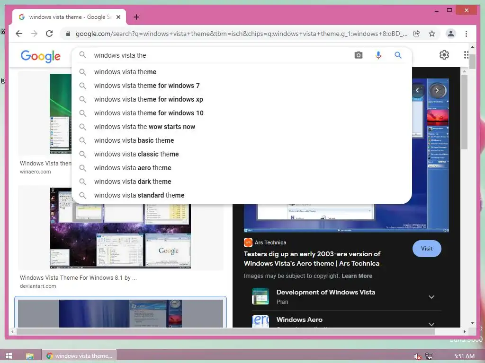The image size is (485, 363).
Task: Open Google settings gear icon
Action: (x=444, y=55)
